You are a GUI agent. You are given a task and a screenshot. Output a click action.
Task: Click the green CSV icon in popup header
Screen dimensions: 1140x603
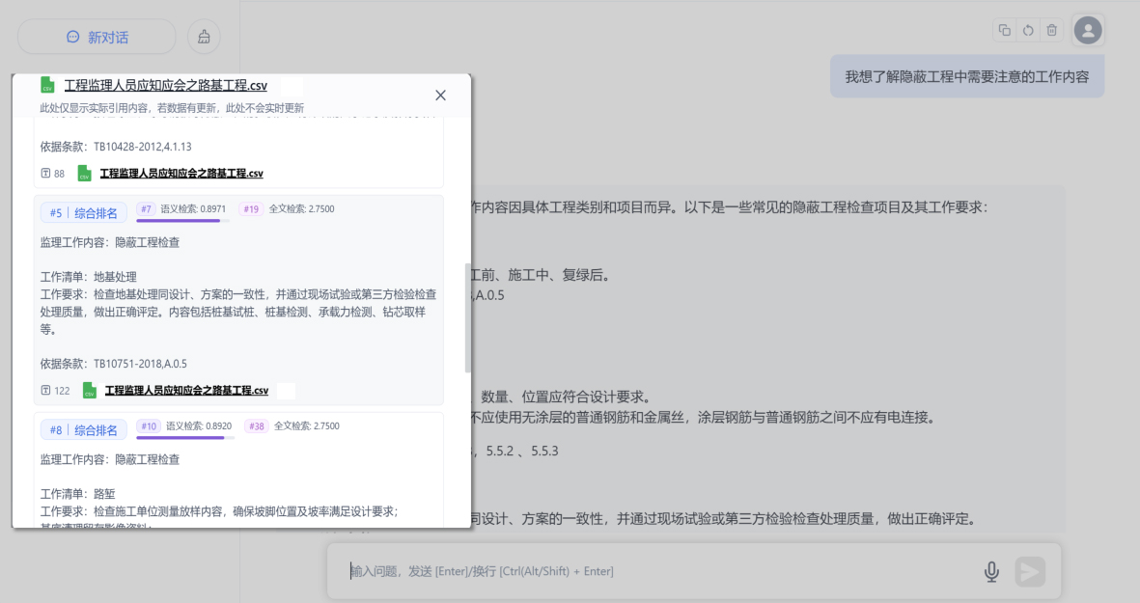click(47, 85)
